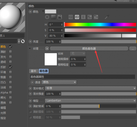The width and height of the screenshot is (137, 127).
Task: Switch to the 着色器 tab
Action: pos(44,71)
